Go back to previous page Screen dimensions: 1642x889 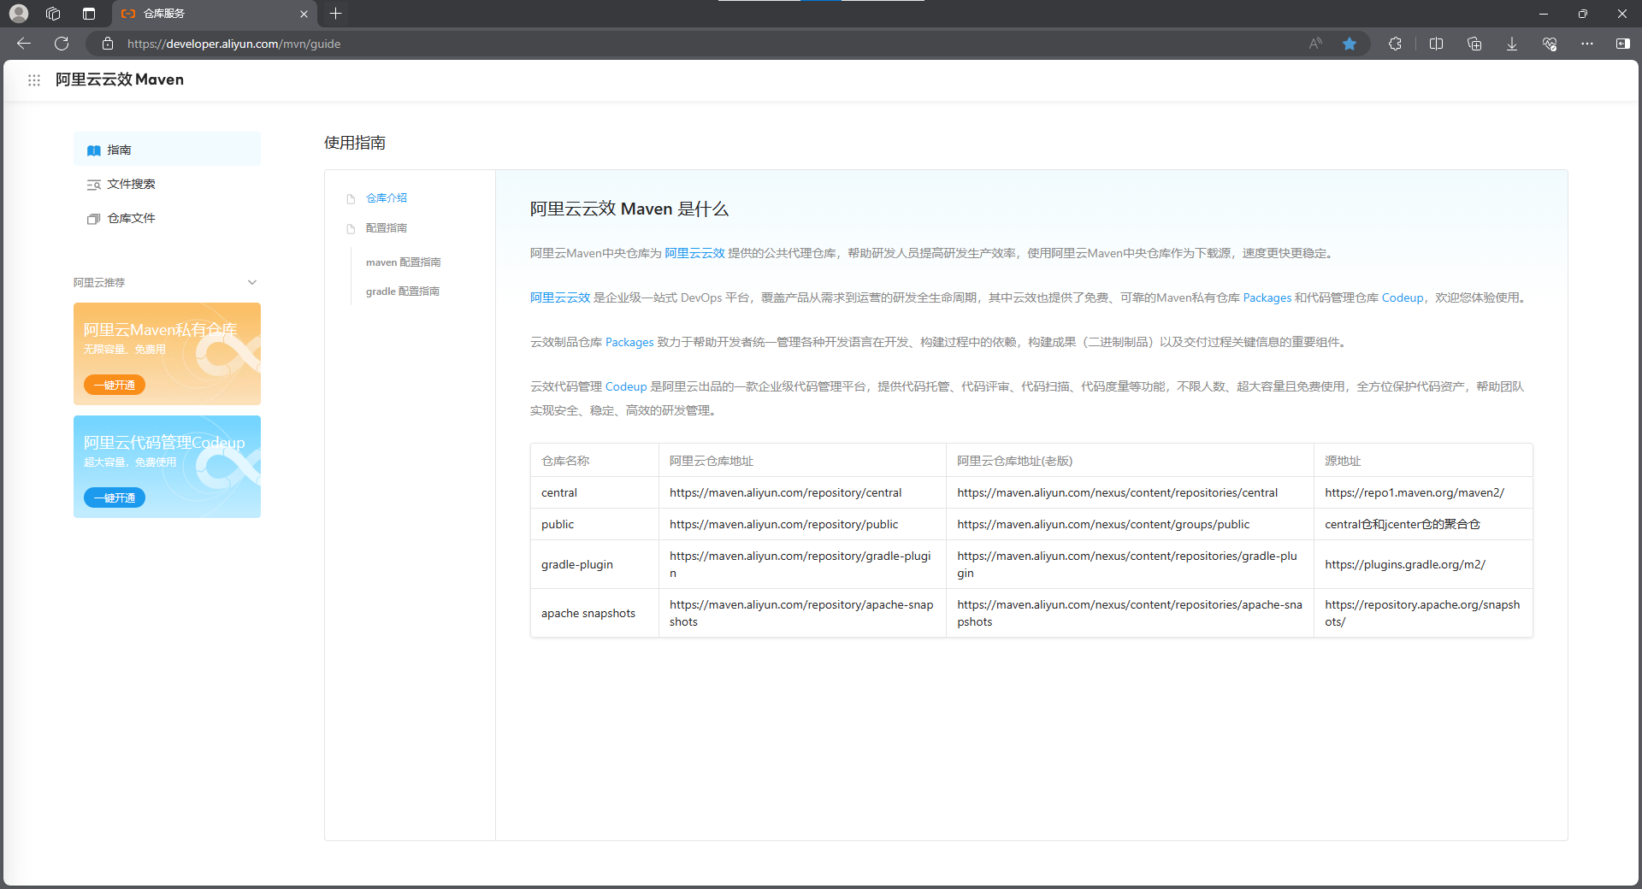click(x=24, y=44)
